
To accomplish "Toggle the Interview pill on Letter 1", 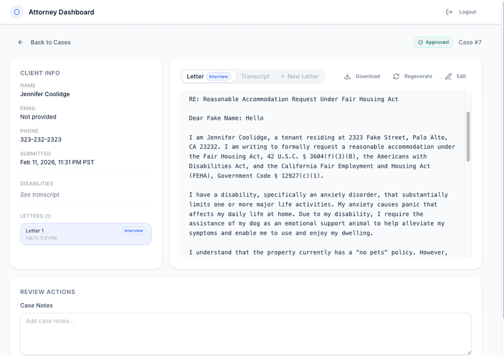I will click(133, 231).
